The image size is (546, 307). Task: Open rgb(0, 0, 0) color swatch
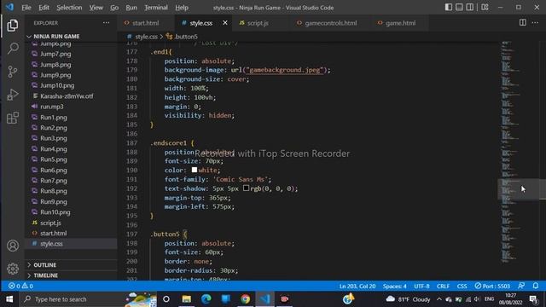coord(246,188)
